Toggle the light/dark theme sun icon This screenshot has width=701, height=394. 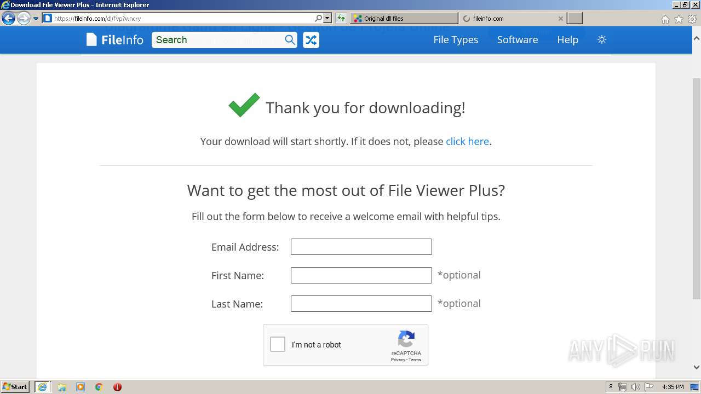tap(602, 39)
